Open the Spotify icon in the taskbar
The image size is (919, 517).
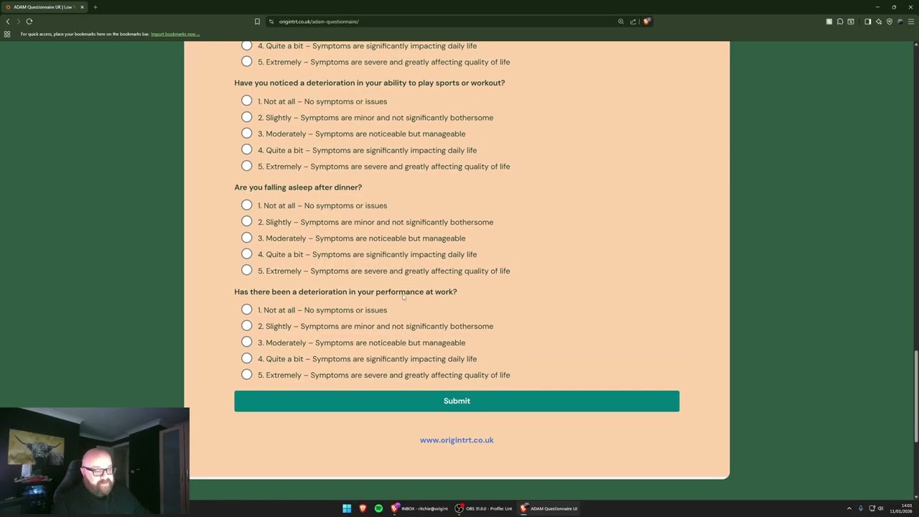(378, 508)
